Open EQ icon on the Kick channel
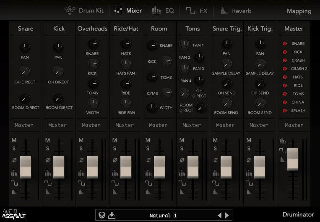Screen dimensions: 320x222 (x=47, y=173)
